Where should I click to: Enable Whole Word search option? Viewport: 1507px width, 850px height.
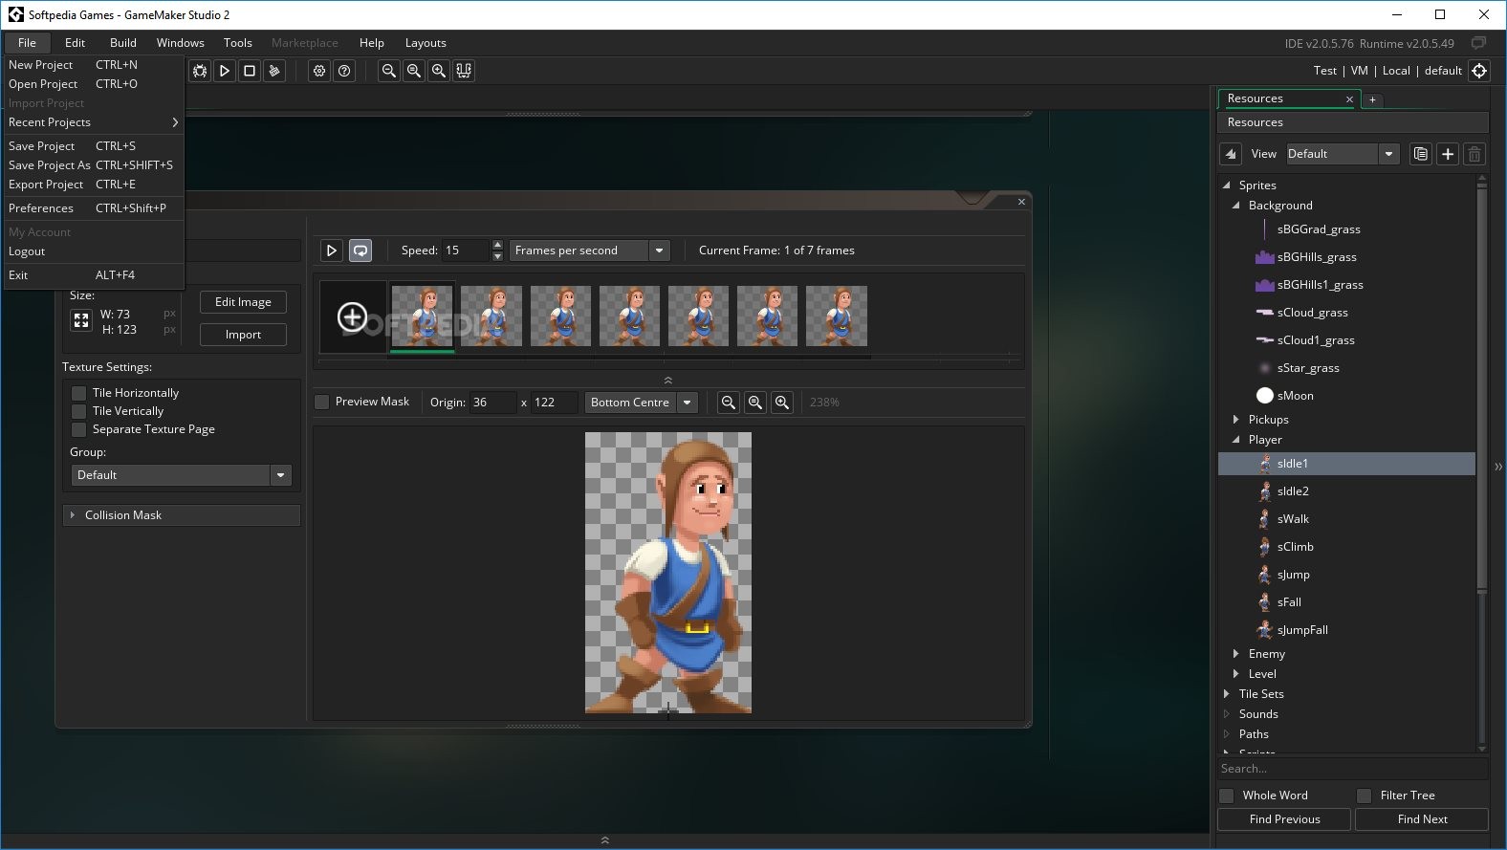1227,796
